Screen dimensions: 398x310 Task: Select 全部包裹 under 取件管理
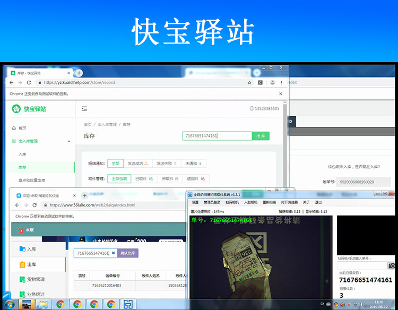click(x=119, y=179)
